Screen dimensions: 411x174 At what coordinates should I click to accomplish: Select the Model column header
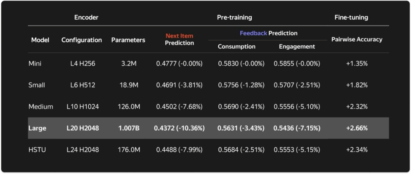(40, 40)
